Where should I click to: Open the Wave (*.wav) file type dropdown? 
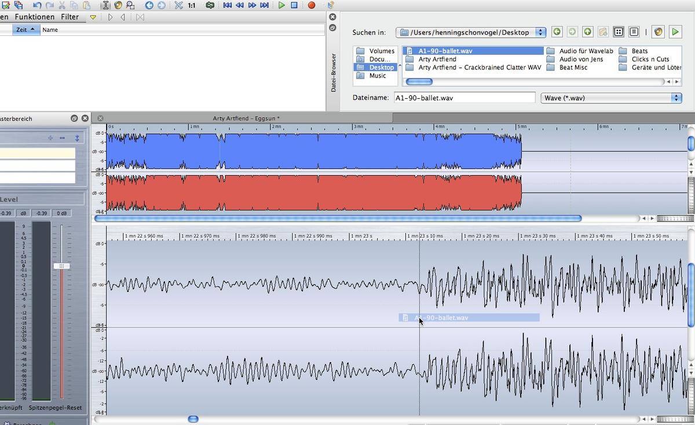tap(610, 98)
